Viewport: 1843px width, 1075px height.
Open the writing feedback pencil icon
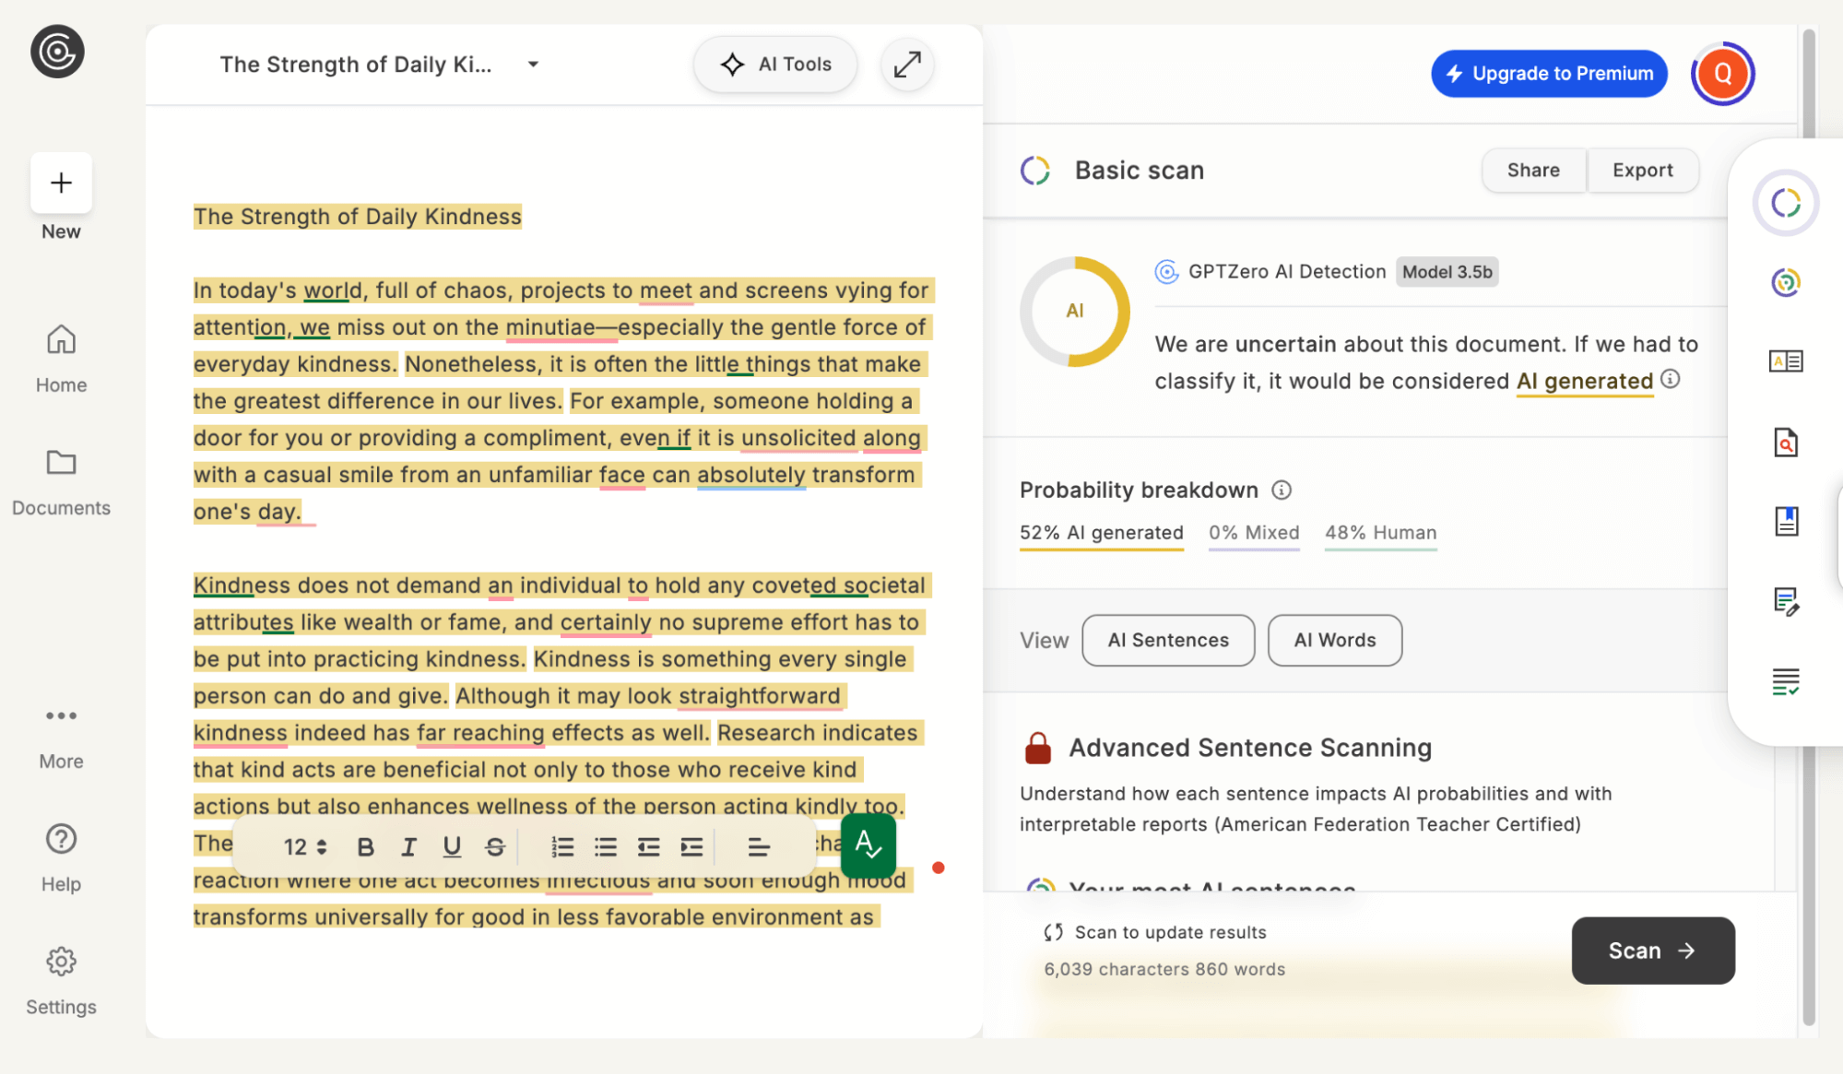pyautogui.click(x=1786, y=602)
